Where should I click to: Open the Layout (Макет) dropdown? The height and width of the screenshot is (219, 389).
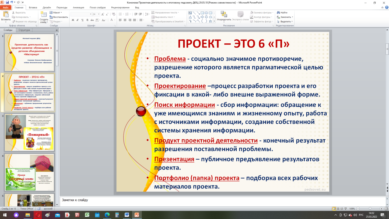click(57, 13)
